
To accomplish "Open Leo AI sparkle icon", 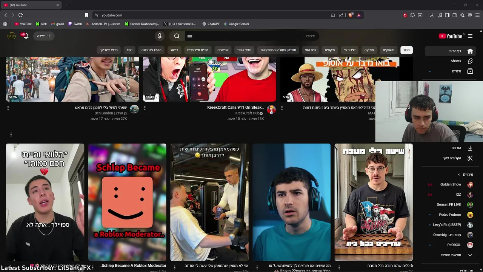I will 462,15.
